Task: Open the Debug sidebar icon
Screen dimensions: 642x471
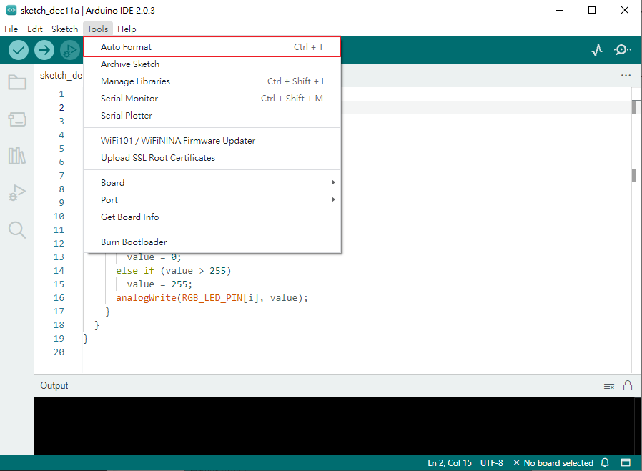Action: click(17, 193)
